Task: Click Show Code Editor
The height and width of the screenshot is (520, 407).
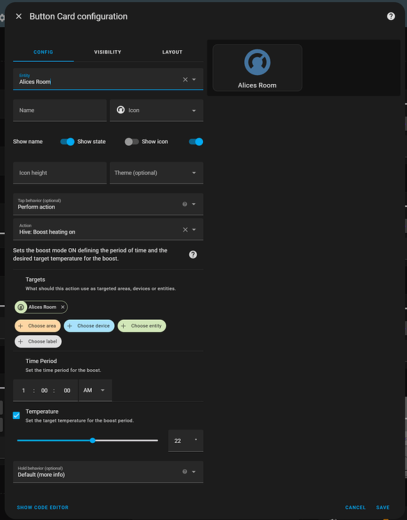Action: point(43,507)
